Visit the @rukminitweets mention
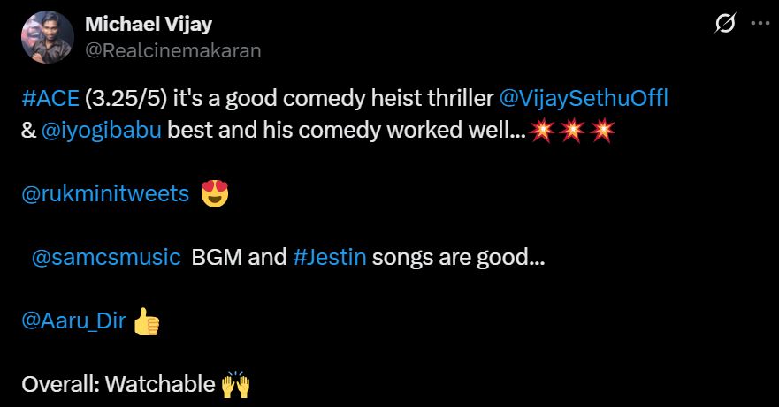779x407 pixels. [x=104, y=194]
